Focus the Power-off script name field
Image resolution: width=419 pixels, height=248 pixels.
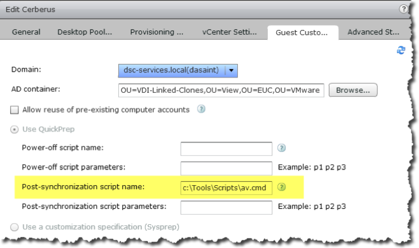pyautogui.click(x=226, y=149)
